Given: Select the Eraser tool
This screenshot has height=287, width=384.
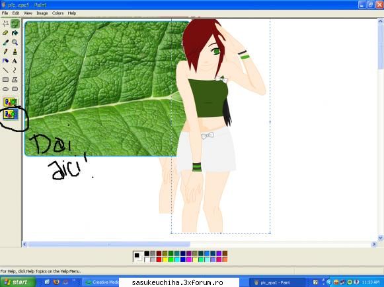Looking at the screenshot, I should pyautogui.click(x=5, y=33).
